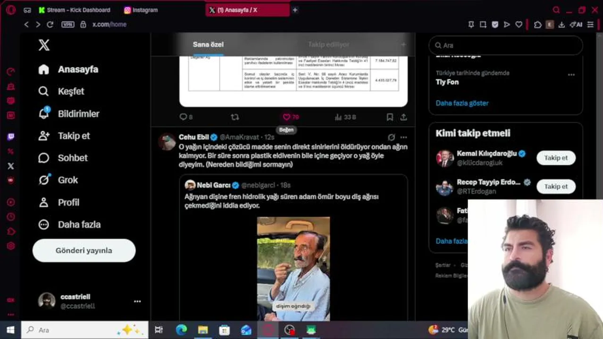Reload the x.com page
This screenshot has height=339, width=603.
click(x=50, y=24)
